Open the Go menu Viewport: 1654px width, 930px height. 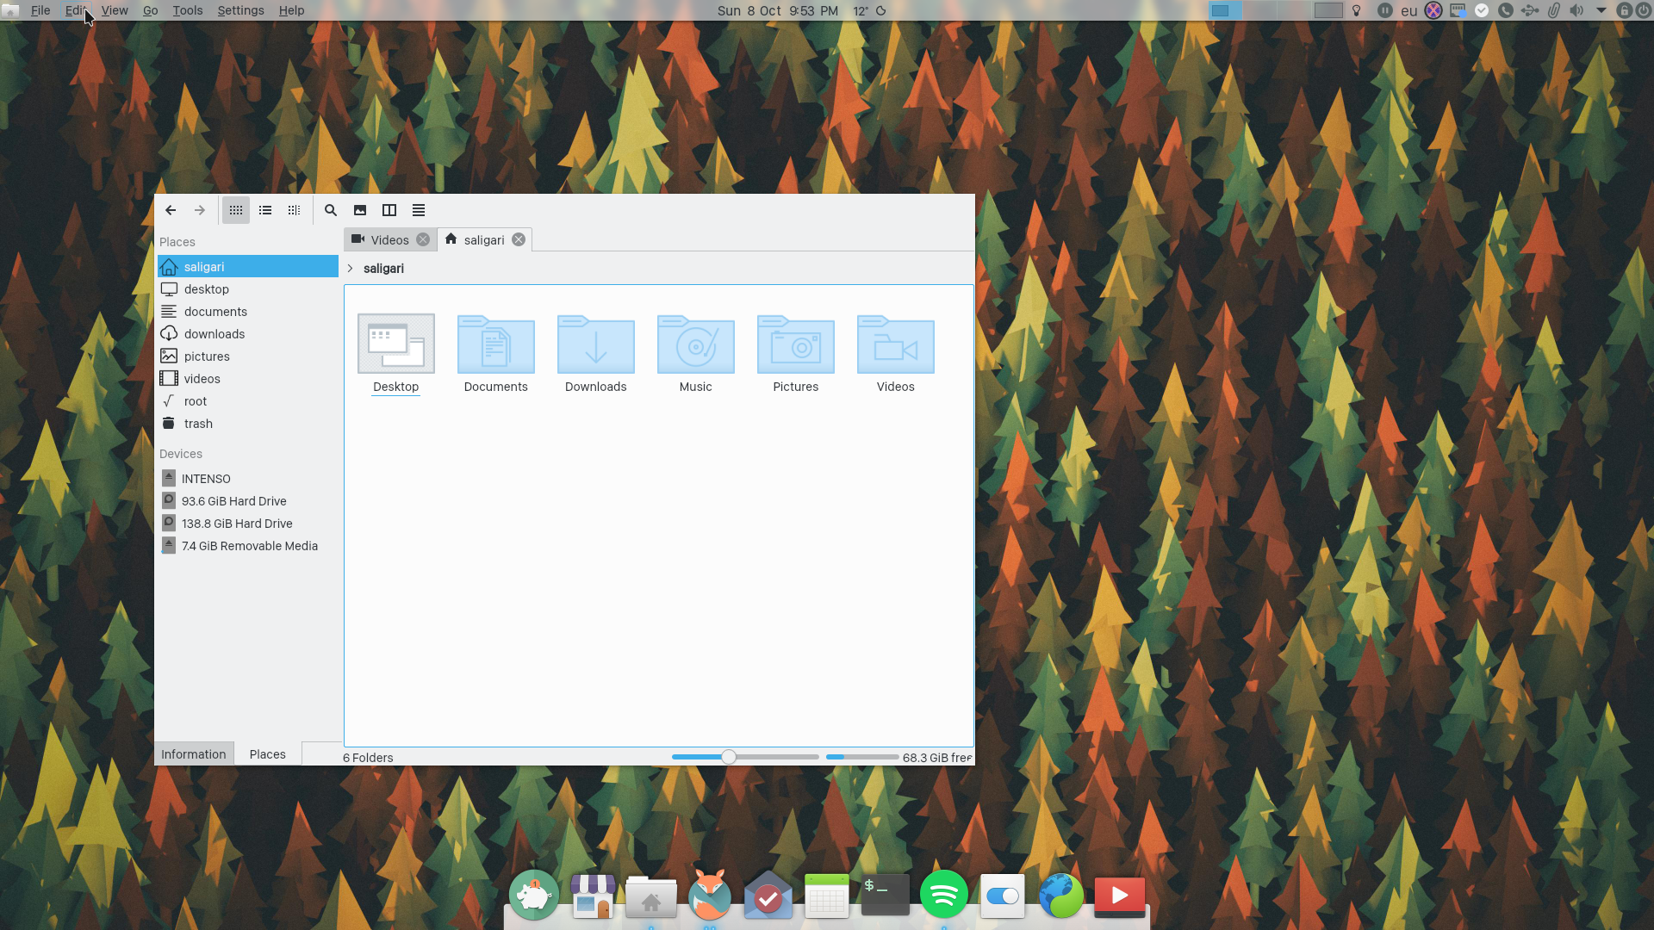click(150, 10)
